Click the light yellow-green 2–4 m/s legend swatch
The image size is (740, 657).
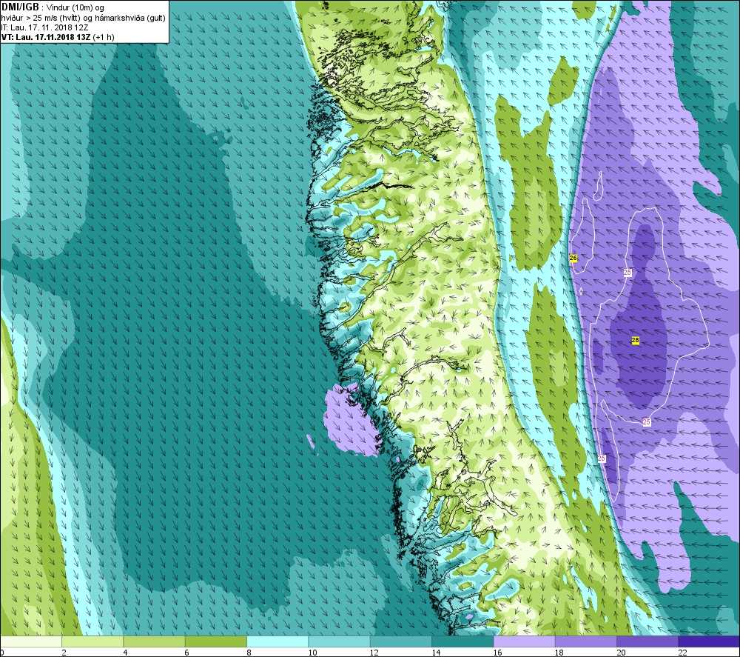92,641
